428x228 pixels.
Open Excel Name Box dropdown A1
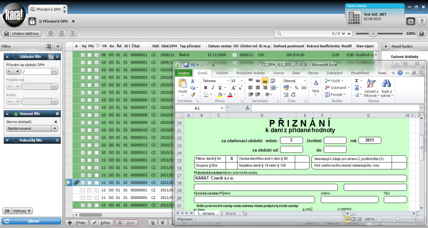coord(221,108)
